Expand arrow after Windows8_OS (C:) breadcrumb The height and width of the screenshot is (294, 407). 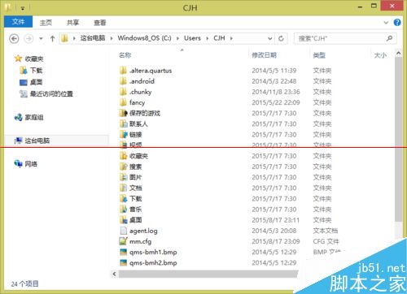coord(177,38)
